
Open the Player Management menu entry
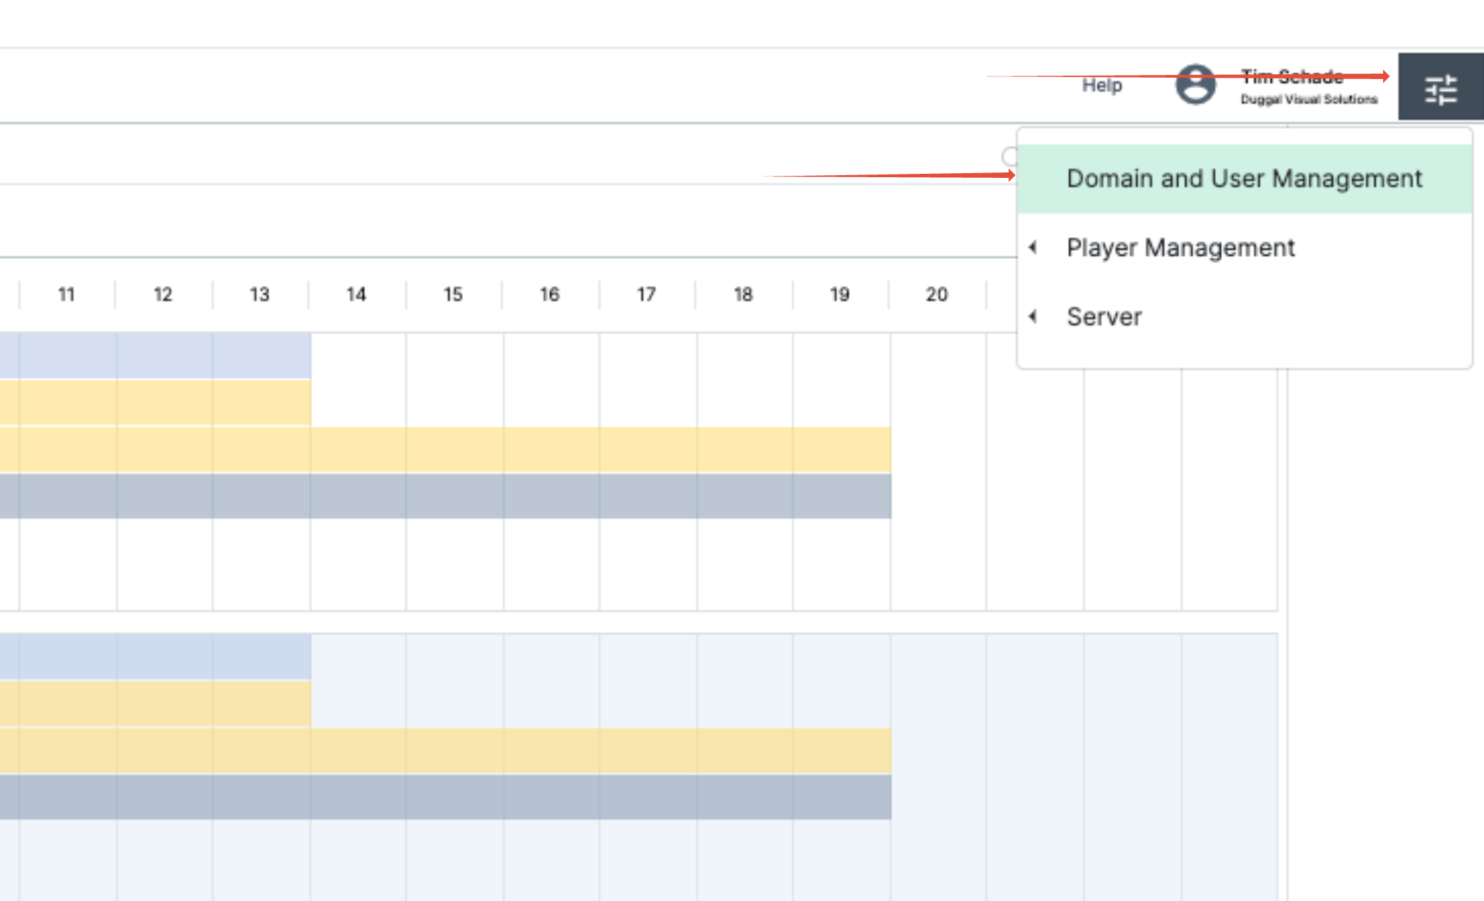coord(1180,247)
